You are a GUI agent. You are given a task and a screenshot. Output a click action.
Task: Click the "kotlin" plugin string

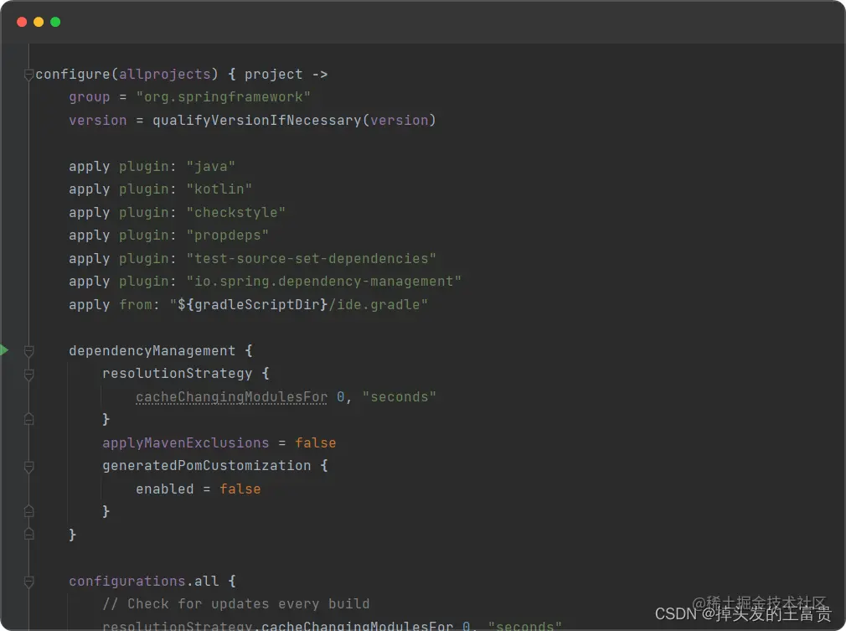[219, 189]
